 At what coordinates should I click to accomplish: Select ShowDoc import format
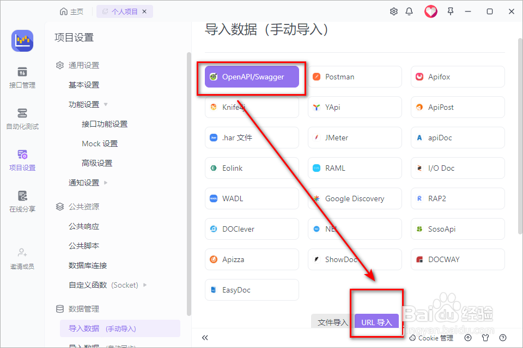(x=355, y=259)
